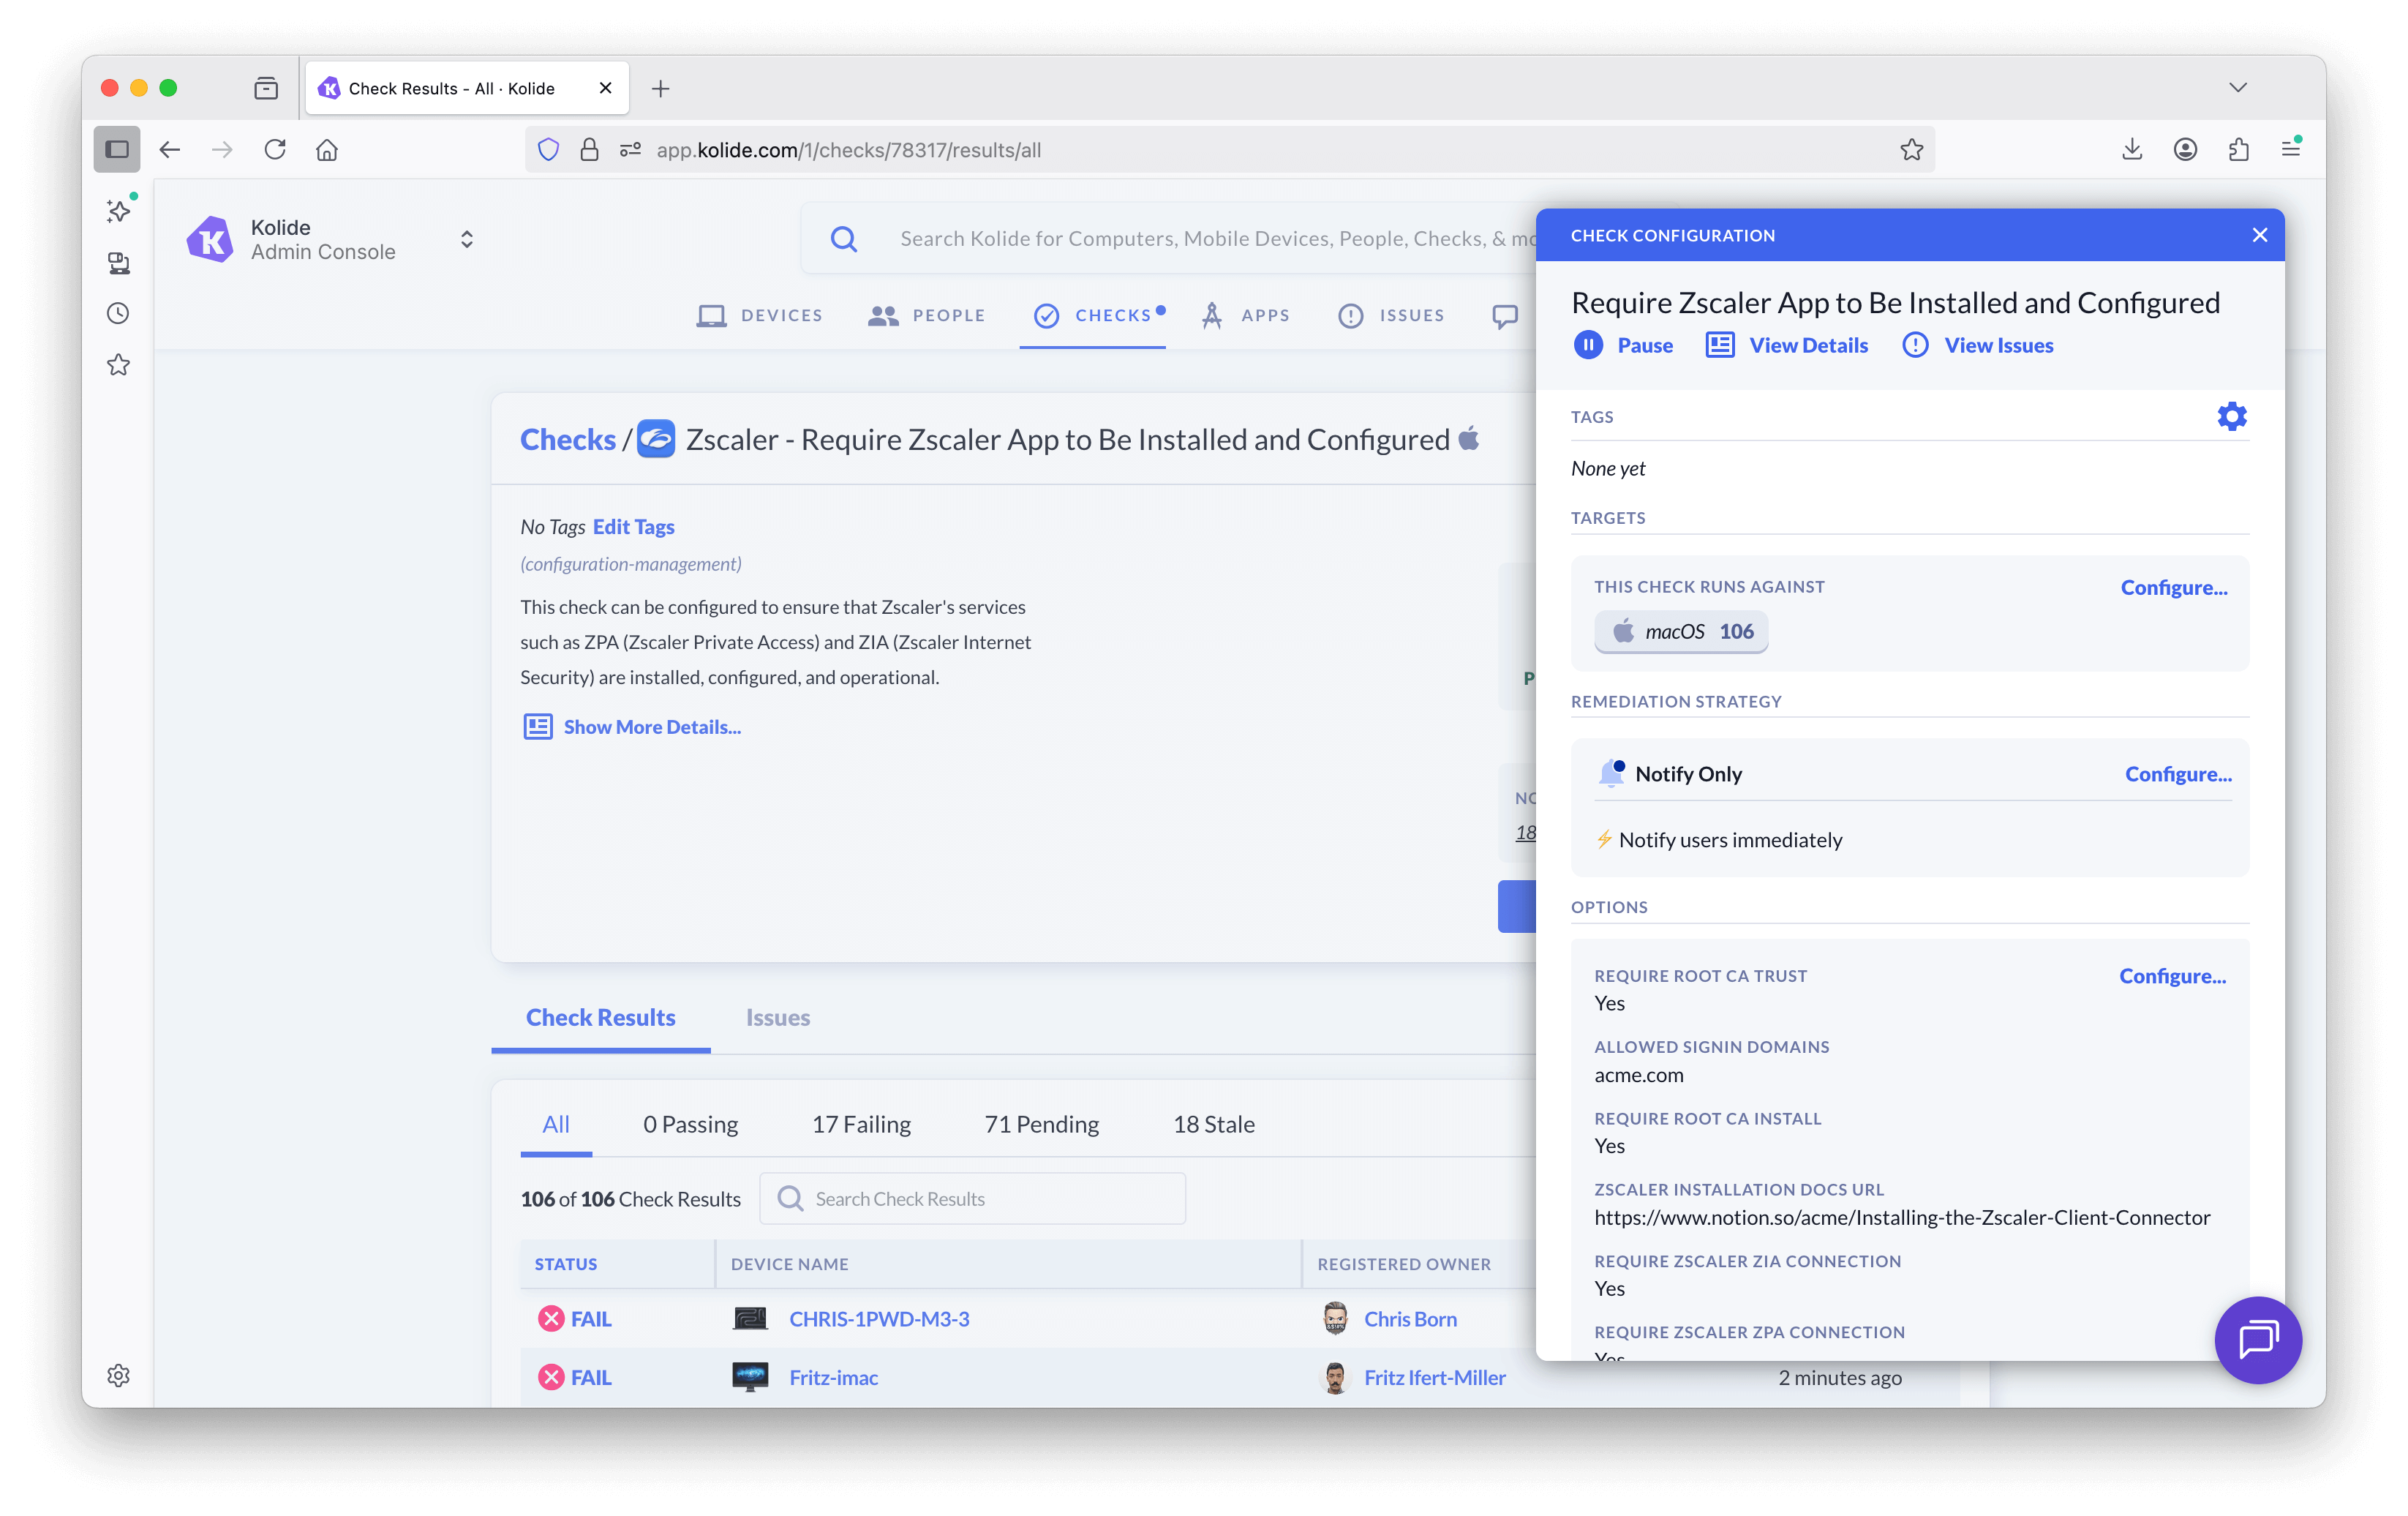Click the Tags gear settings icon
The height and width of the screenshot is (1516, 2408).
click(2231, 416)
